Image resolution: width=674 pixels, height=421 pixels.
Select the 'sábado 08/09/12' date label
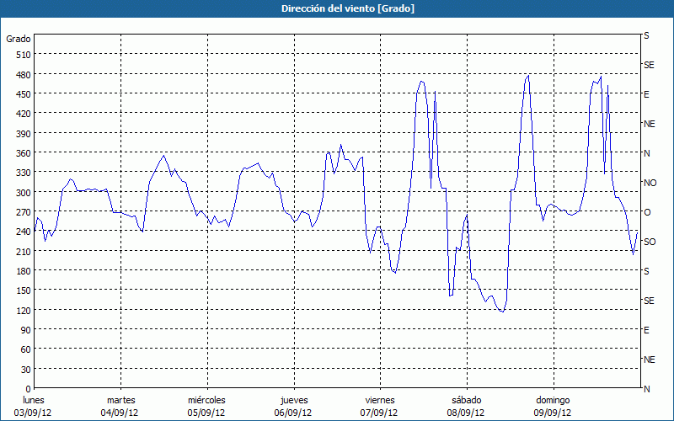(466, 406)
